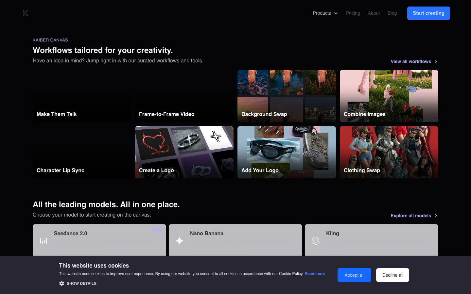Click the cookie settings gear icon
Viewport: 471px width, 294px height.
coord(61,283)
